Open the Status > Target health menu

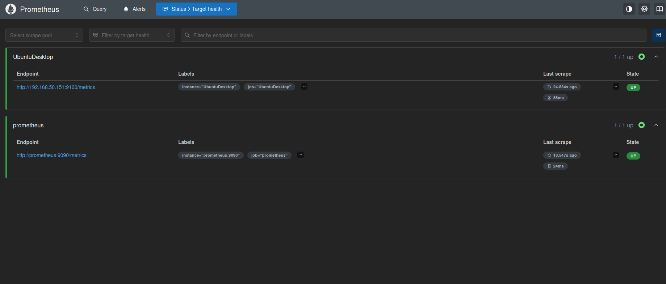tap(197, 9)
